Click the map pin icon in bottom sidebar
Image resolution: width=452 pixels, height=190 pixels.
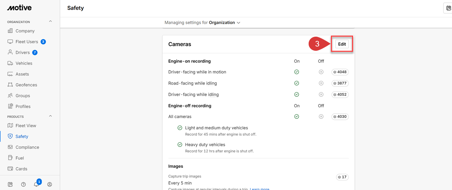10,184
